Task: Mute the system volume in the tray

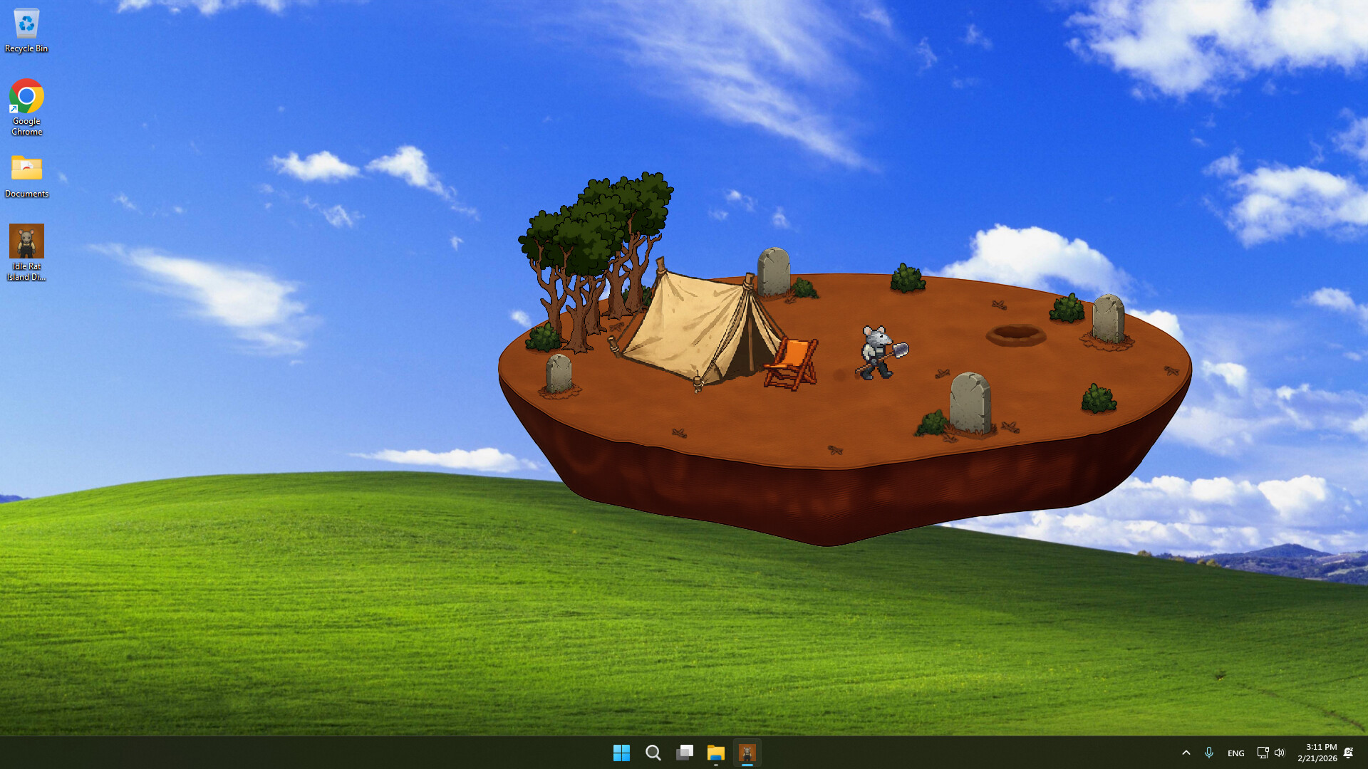Action: (1280, 753)
